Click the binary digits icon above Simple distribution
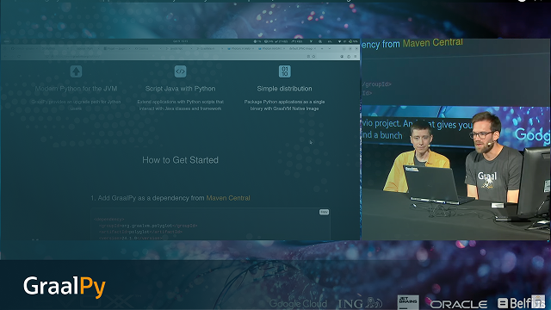This screenshot has height=310, width=551. point(284,71)
